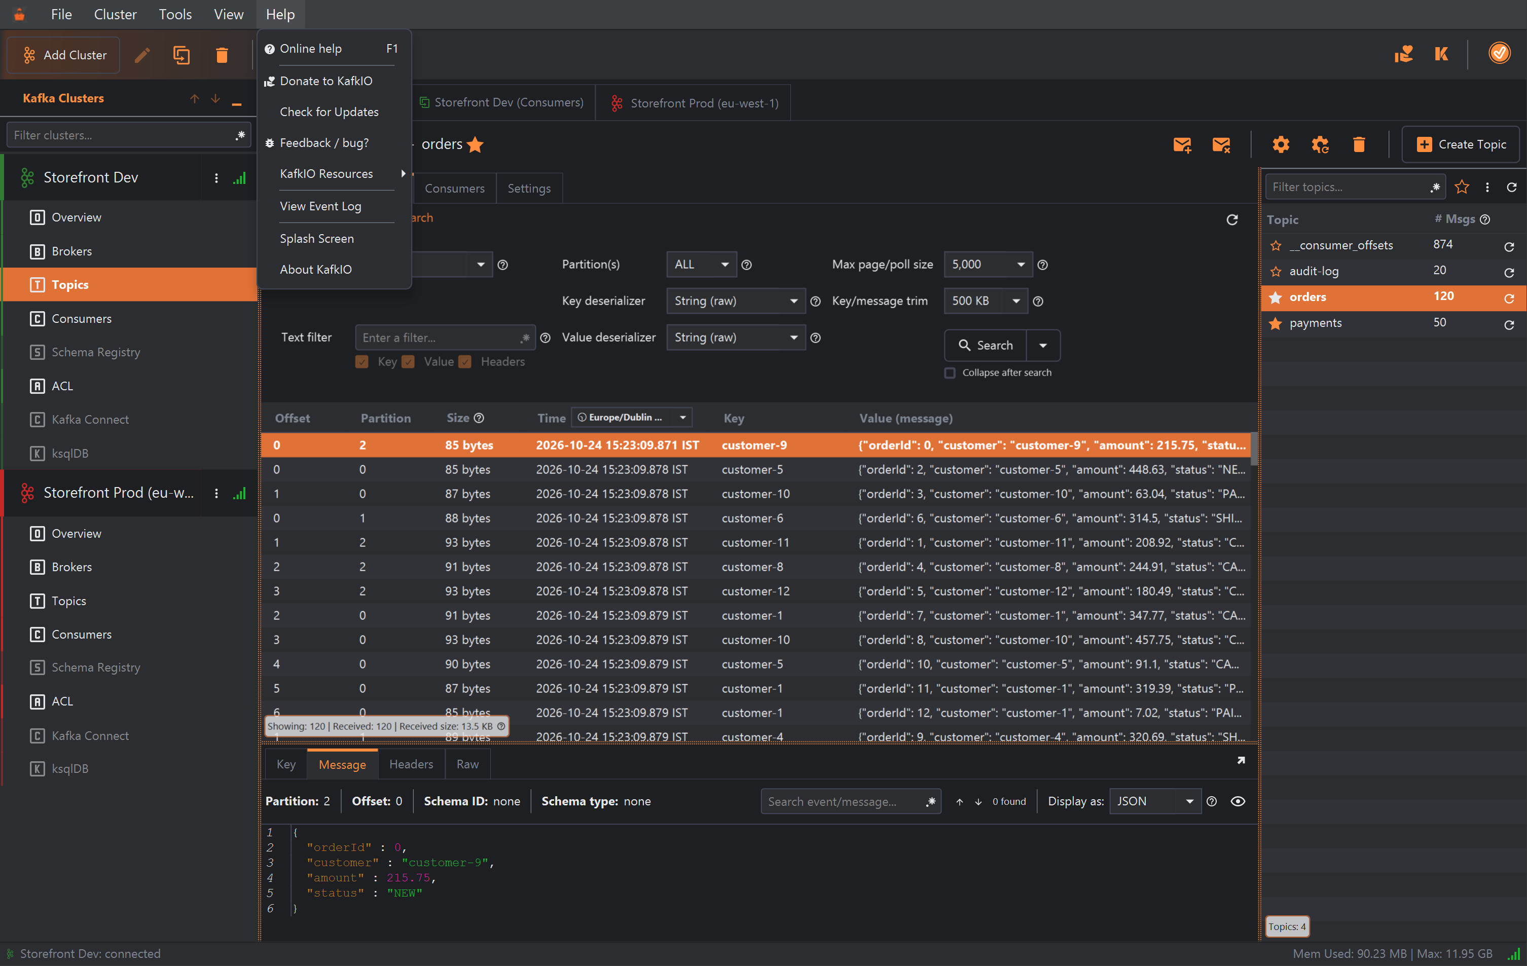This screenshot has width=1527, height=966.
Task: Click the edit cluster pencil icon
Action: (x=142, y=55)
